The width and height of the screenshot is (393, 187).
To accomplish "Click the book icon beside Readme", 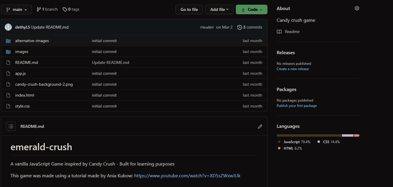I will point(279,32).
